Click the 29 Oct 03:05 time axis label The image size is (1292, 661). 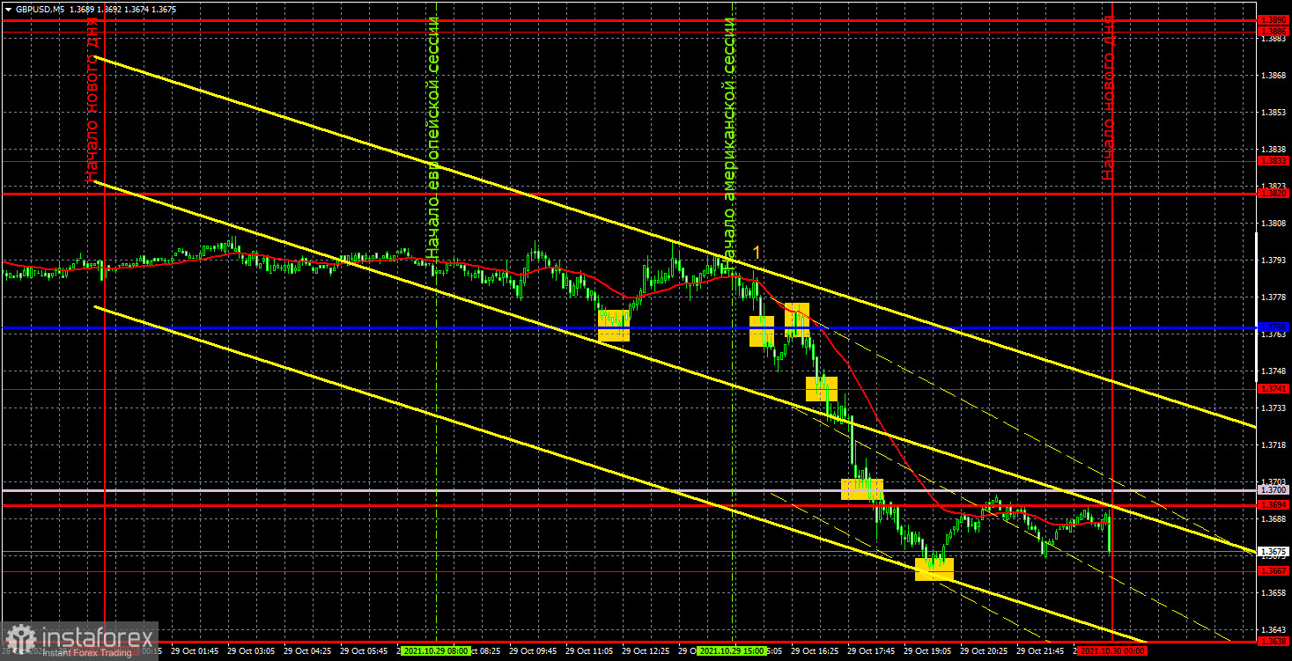point(251,652)
